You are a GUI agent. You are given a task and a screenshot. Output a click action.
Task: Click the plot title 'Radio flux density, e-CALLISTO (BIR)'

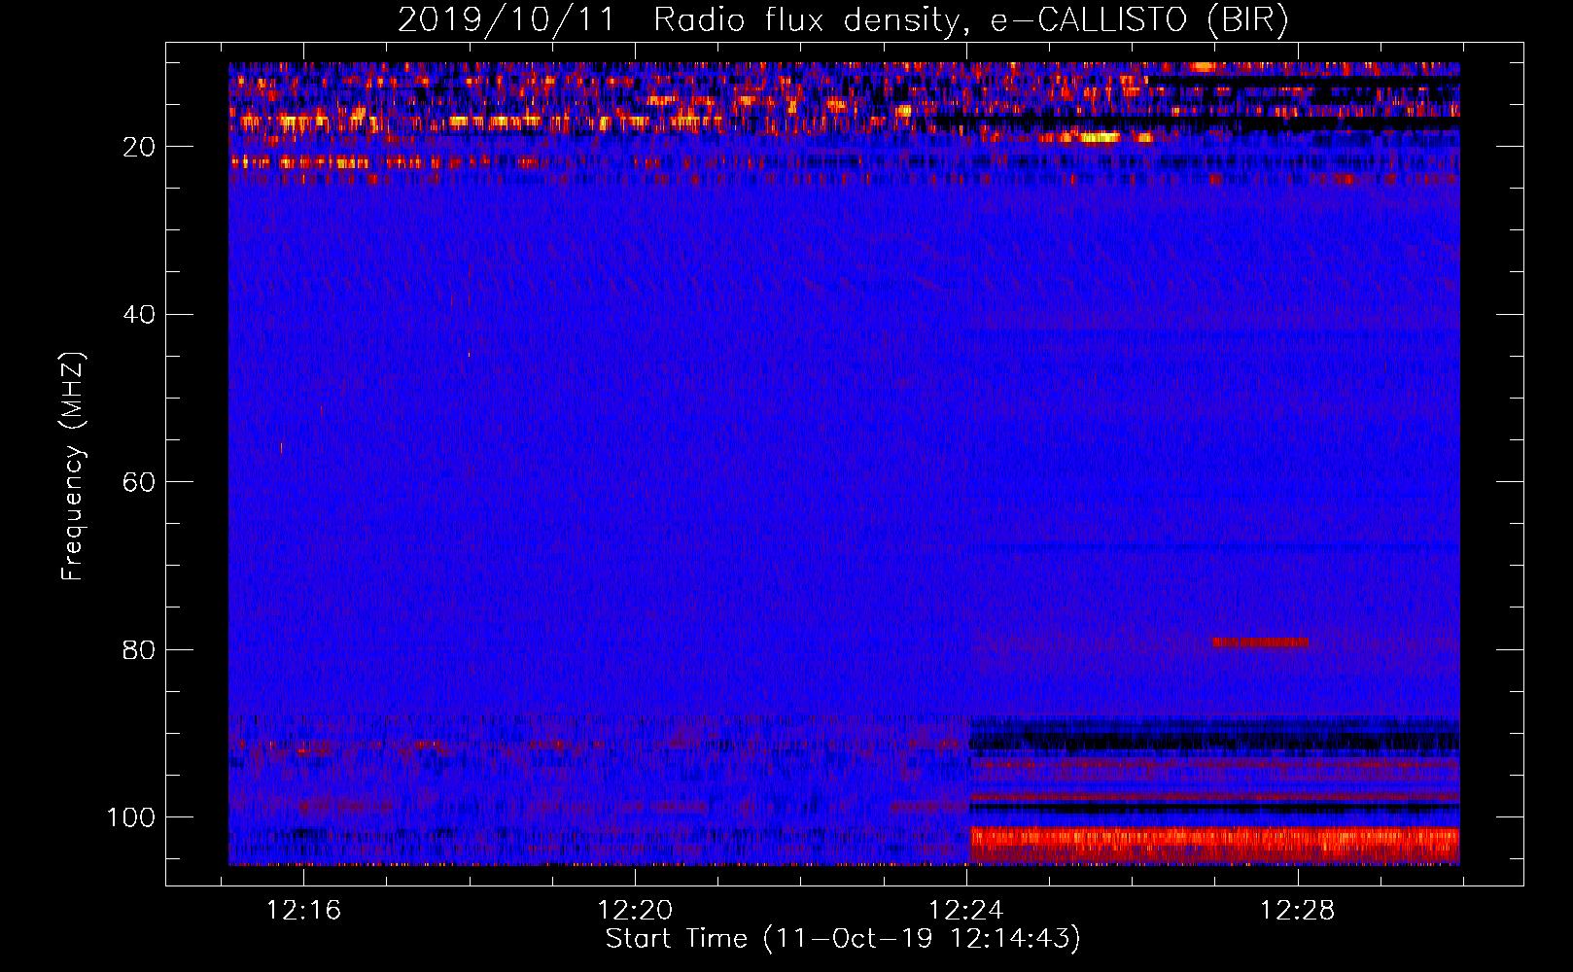point(971,20)
